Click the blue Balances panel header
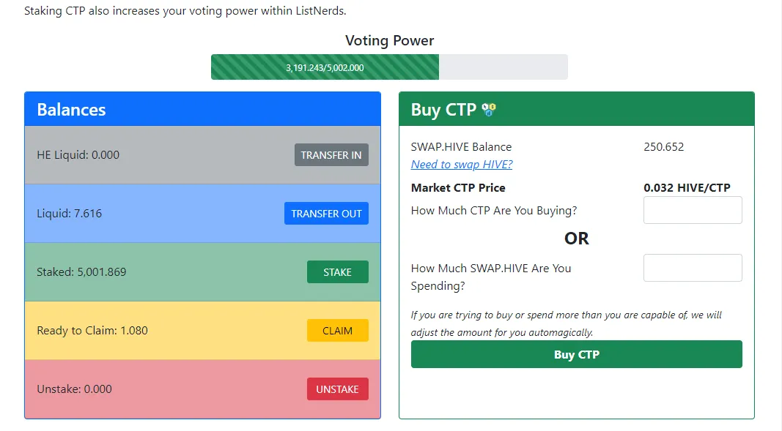Screen dimensions: 782x431 [202, 110]
